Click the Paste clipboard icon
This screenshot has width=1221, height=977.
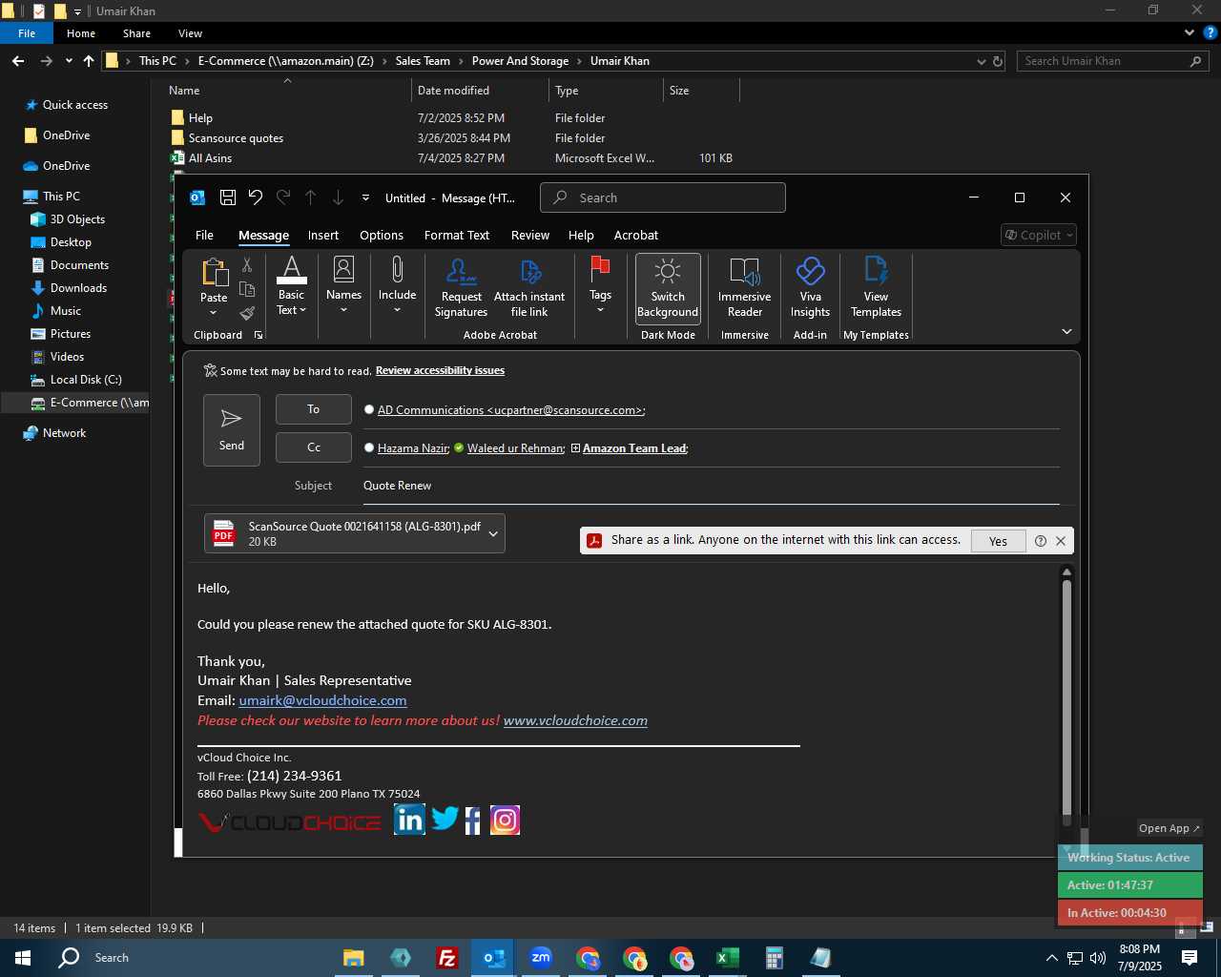click(x=215, y=273)
